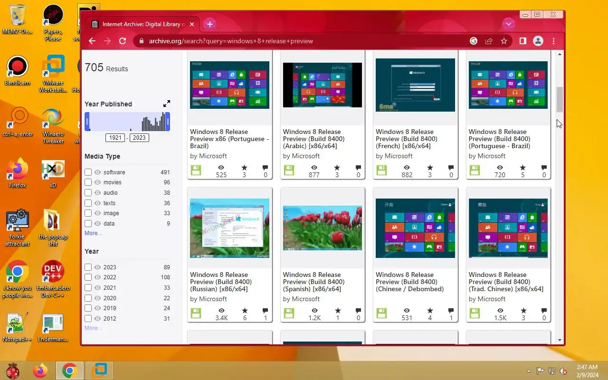
Task: View site information lock icon
Action: (x=141, y=41)
